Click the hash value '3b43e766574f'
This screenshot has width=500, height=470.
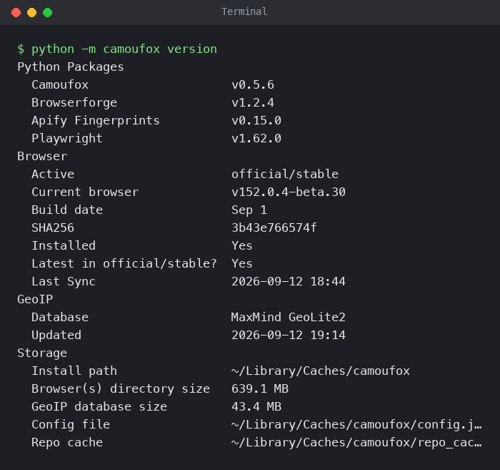[x=274, y=228]
